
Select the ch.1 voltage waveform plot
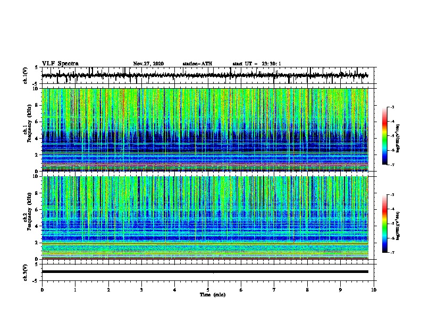(208, 75)
